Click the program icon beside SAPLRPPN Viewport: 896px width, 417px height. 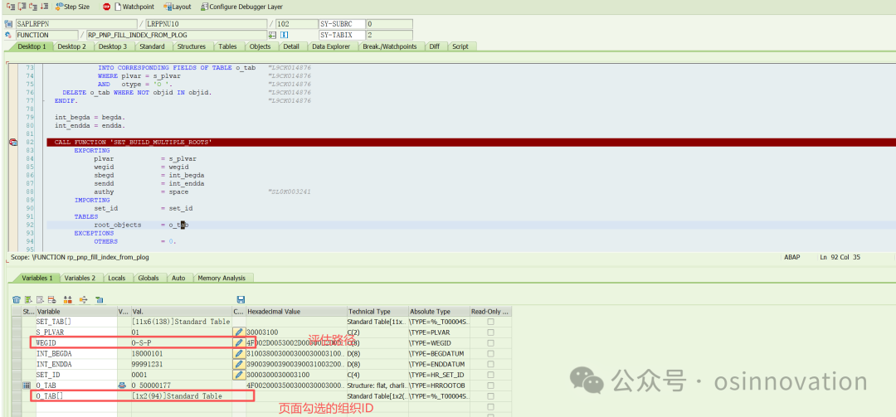coord(8,24)
